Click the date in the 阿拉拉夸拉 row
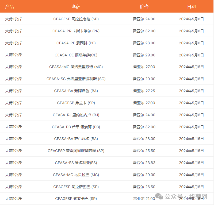This screenshot has width=214, height=205. tap(191, 19)
